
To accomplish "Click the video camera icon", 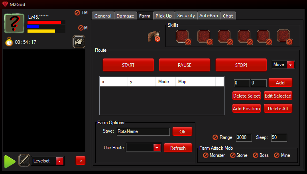I will [79, 42].
